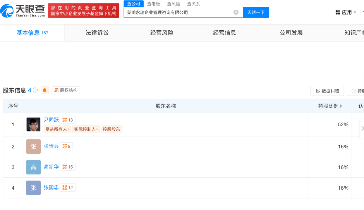Click the bell subscription icon beside 股东信息
Image resolution: width=364 pixels, height=210 pixels.
(44, 90)
